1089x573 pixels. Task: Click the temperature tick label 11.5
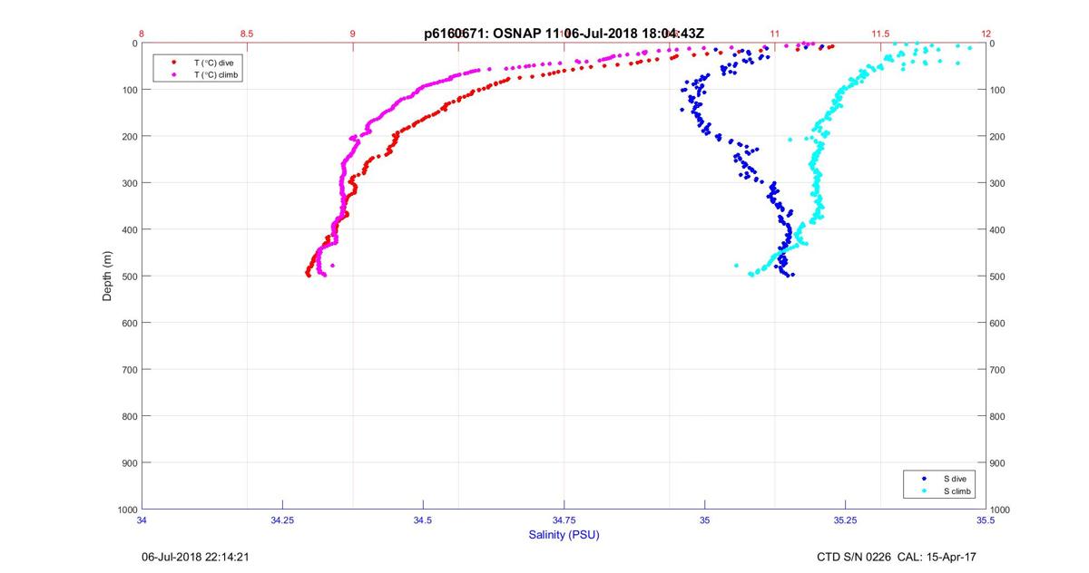(880, 34)
